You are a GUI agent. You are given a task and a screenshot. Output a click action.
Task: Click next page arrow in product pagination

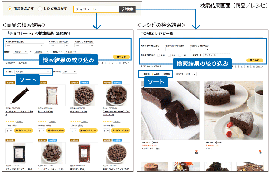tap(129, 63)
